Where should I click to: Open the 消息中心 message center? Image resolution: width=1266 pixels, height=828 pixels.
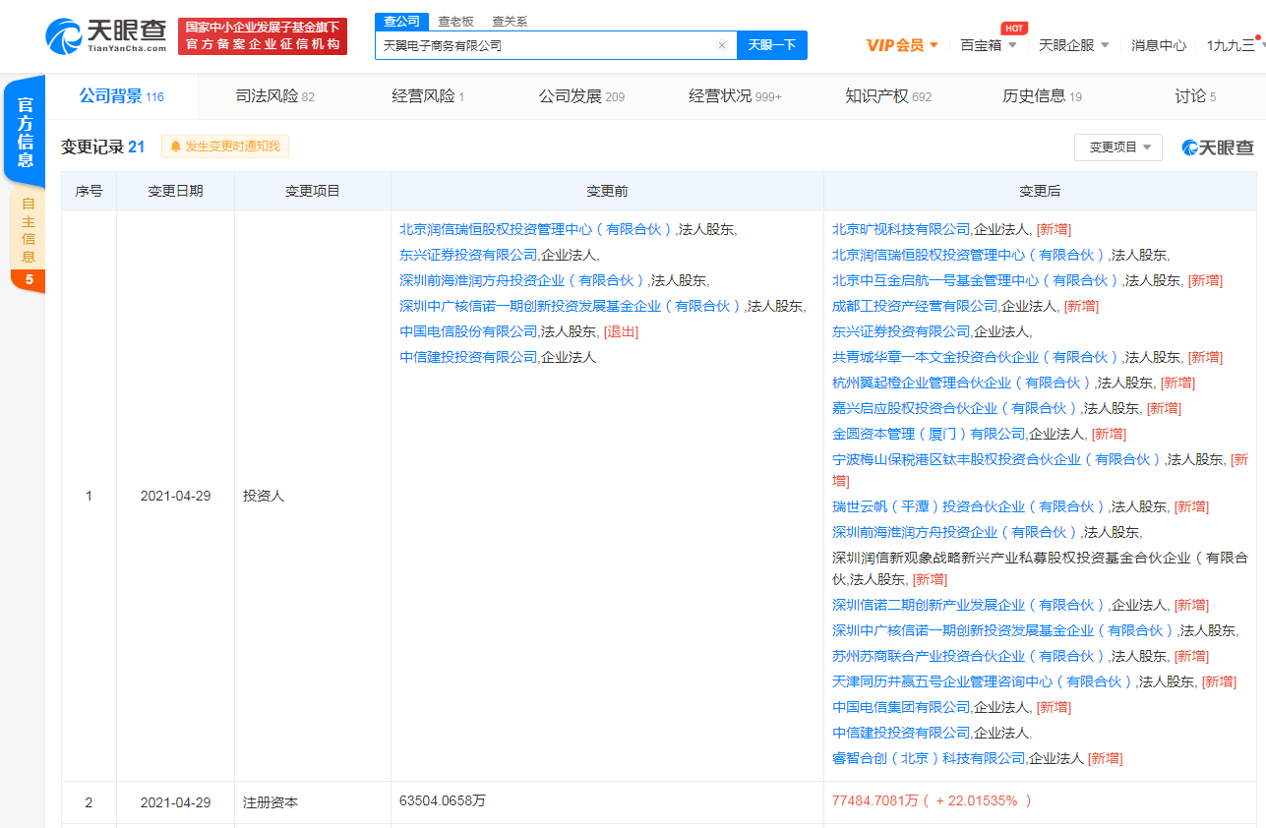[x=1158, y=45]
